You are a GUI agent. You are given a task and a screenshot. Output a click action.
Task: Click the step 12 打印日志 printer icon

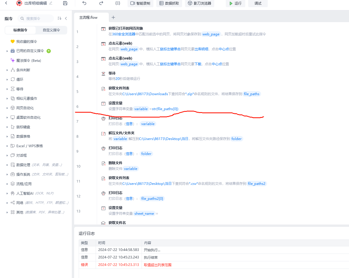[x=103, y=193]
